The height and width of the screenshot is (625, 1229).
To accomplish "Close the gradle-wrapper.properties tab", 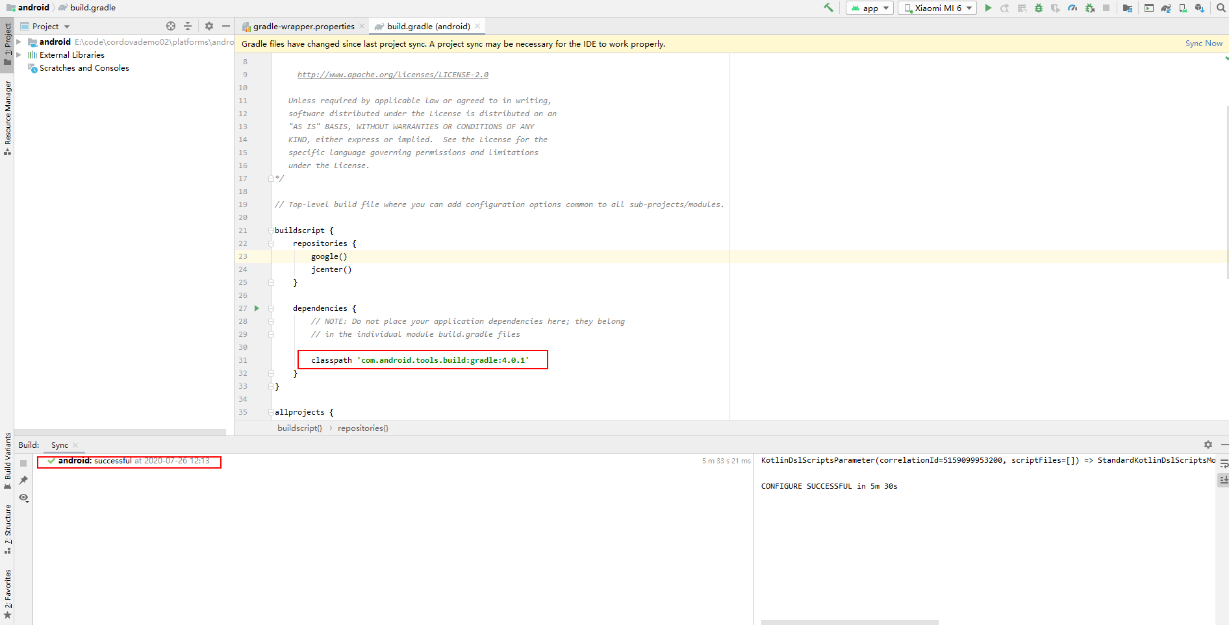I will [362, 27].
